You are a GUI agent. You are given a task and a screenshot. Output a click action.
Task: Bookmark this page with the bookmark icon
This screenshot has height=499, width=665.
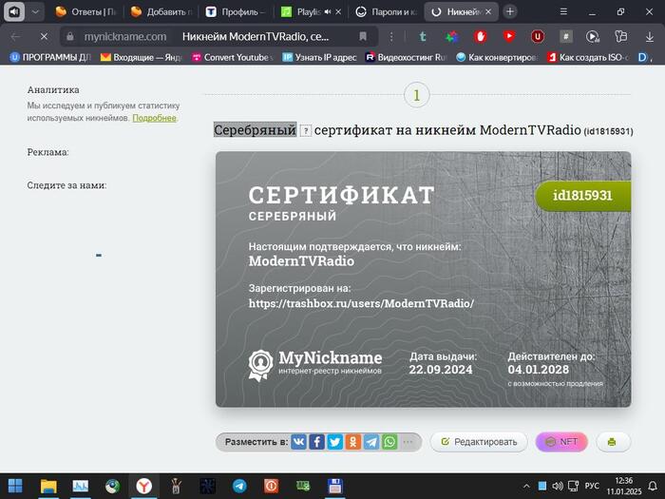point(363,36)
